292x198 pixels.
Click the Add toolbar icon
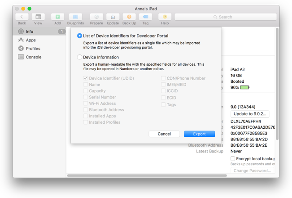coord(57,17)
